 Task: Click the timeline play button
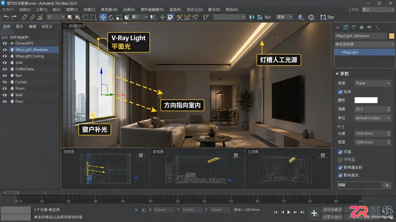pyautogui.click(x=289, y=212)
